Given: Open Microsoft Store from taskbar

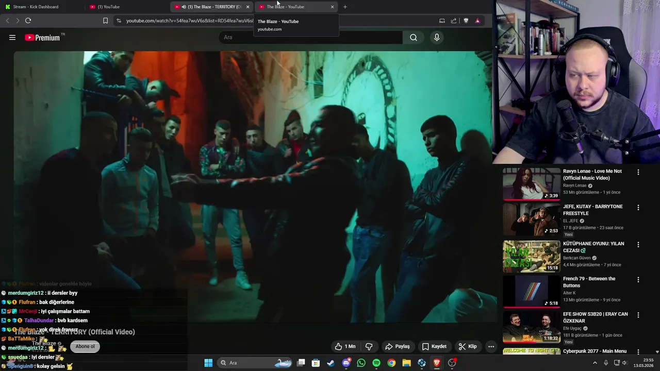Looking at the screenshot, I should [x=316, y=363].
